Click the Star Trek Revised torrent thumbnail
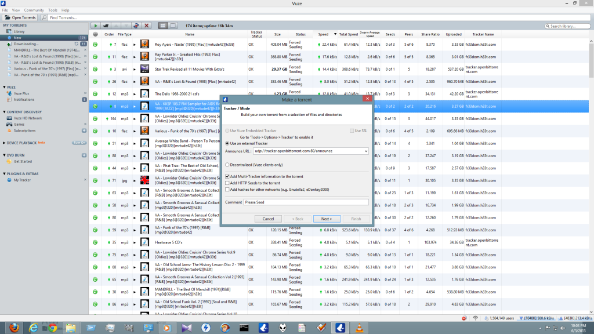This screenshot has height=334, width=594. click(x=144, y=70)
